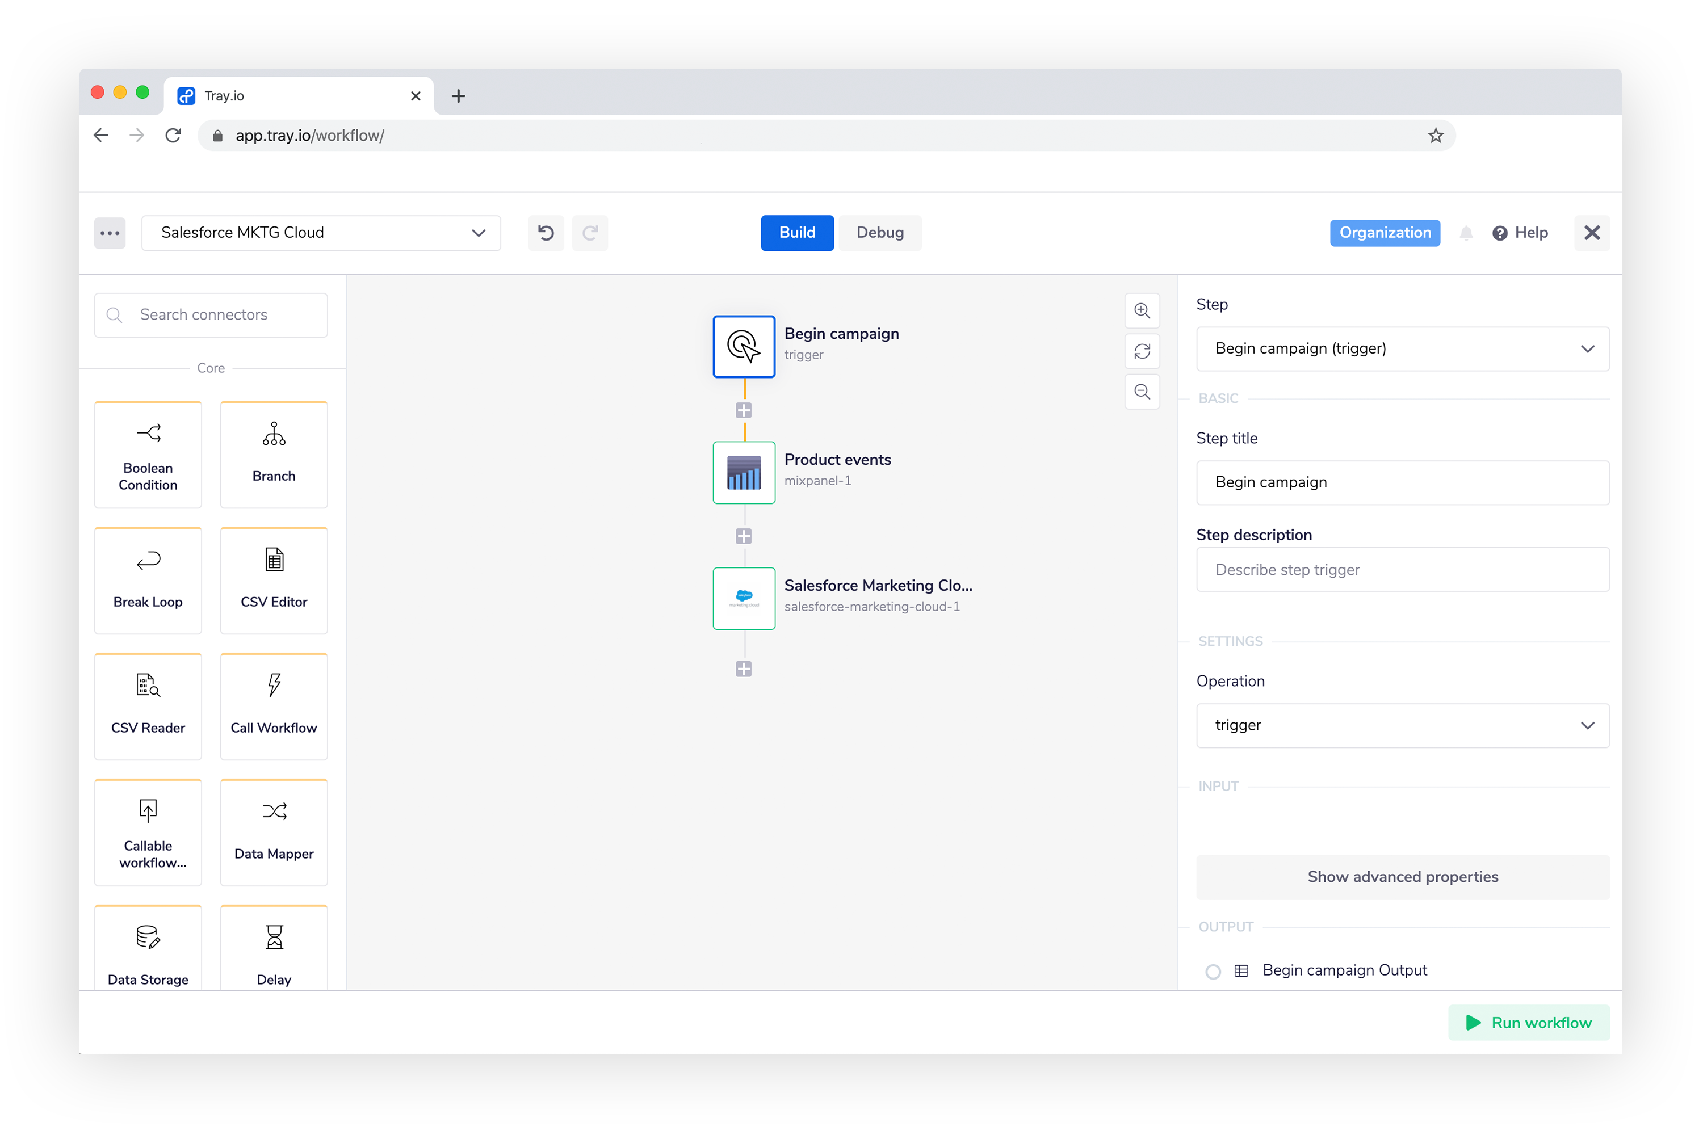
Task: Click the Salesforce Marketing Cloud node
Action: pyautogui.click(x=743, y=595)
